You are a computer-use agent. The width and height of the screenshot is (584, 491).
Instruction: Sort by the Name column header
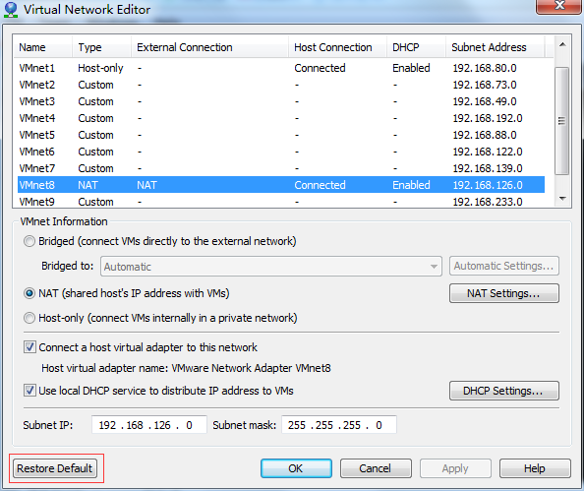coord(42,47)
